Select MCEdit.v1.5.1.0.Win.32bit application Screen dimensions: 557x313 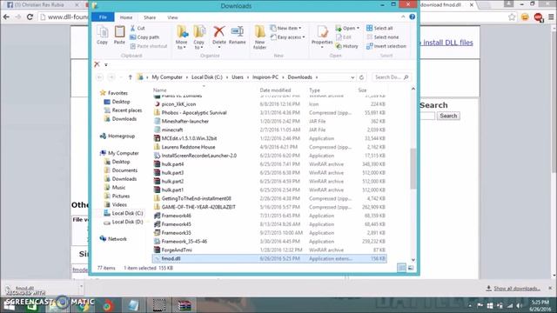click(x=269, y=138)
